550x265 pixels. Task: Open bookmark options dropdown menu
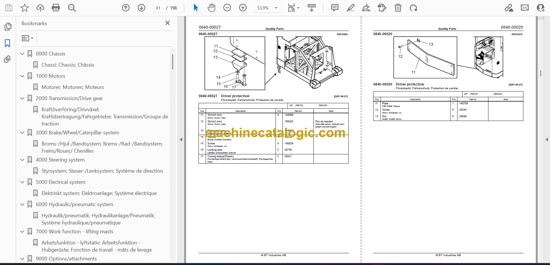[27, 38]
